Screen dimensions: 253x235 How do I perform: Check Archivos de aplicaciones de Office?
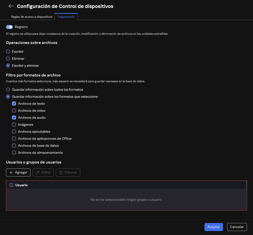point(14,138)
